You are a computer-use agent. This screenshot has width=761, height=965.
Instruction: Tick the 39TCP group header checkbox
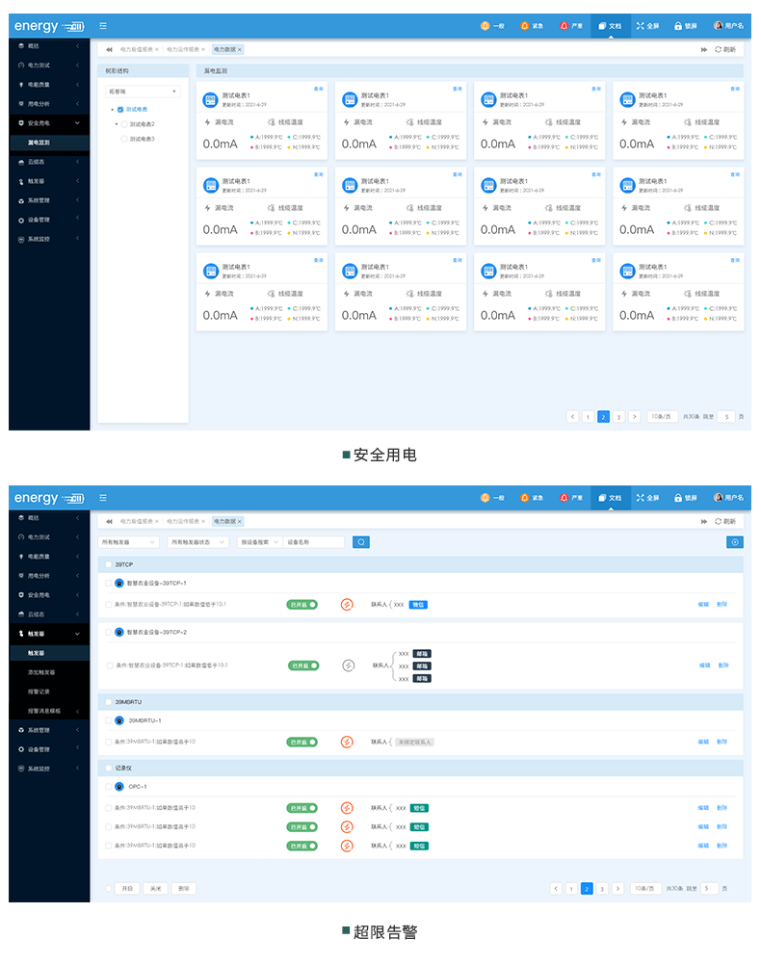coord(108,564)
